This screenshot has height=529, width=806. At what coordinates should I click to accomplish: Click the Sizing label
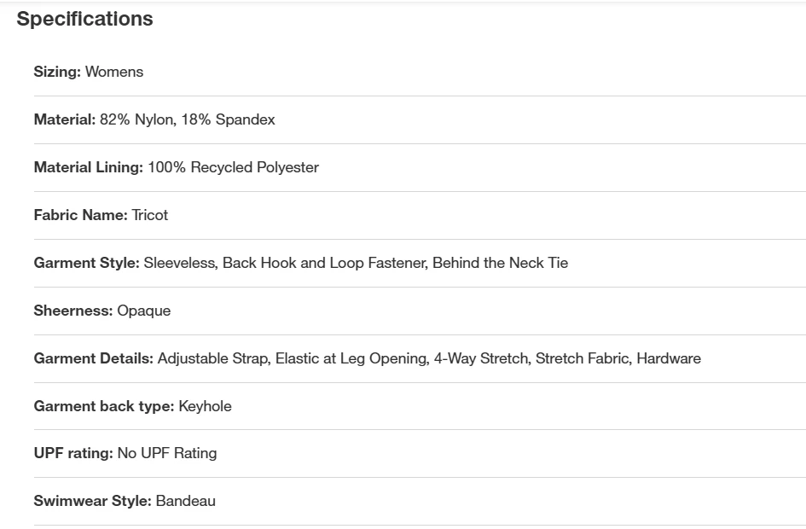click(x=57, y=72)
